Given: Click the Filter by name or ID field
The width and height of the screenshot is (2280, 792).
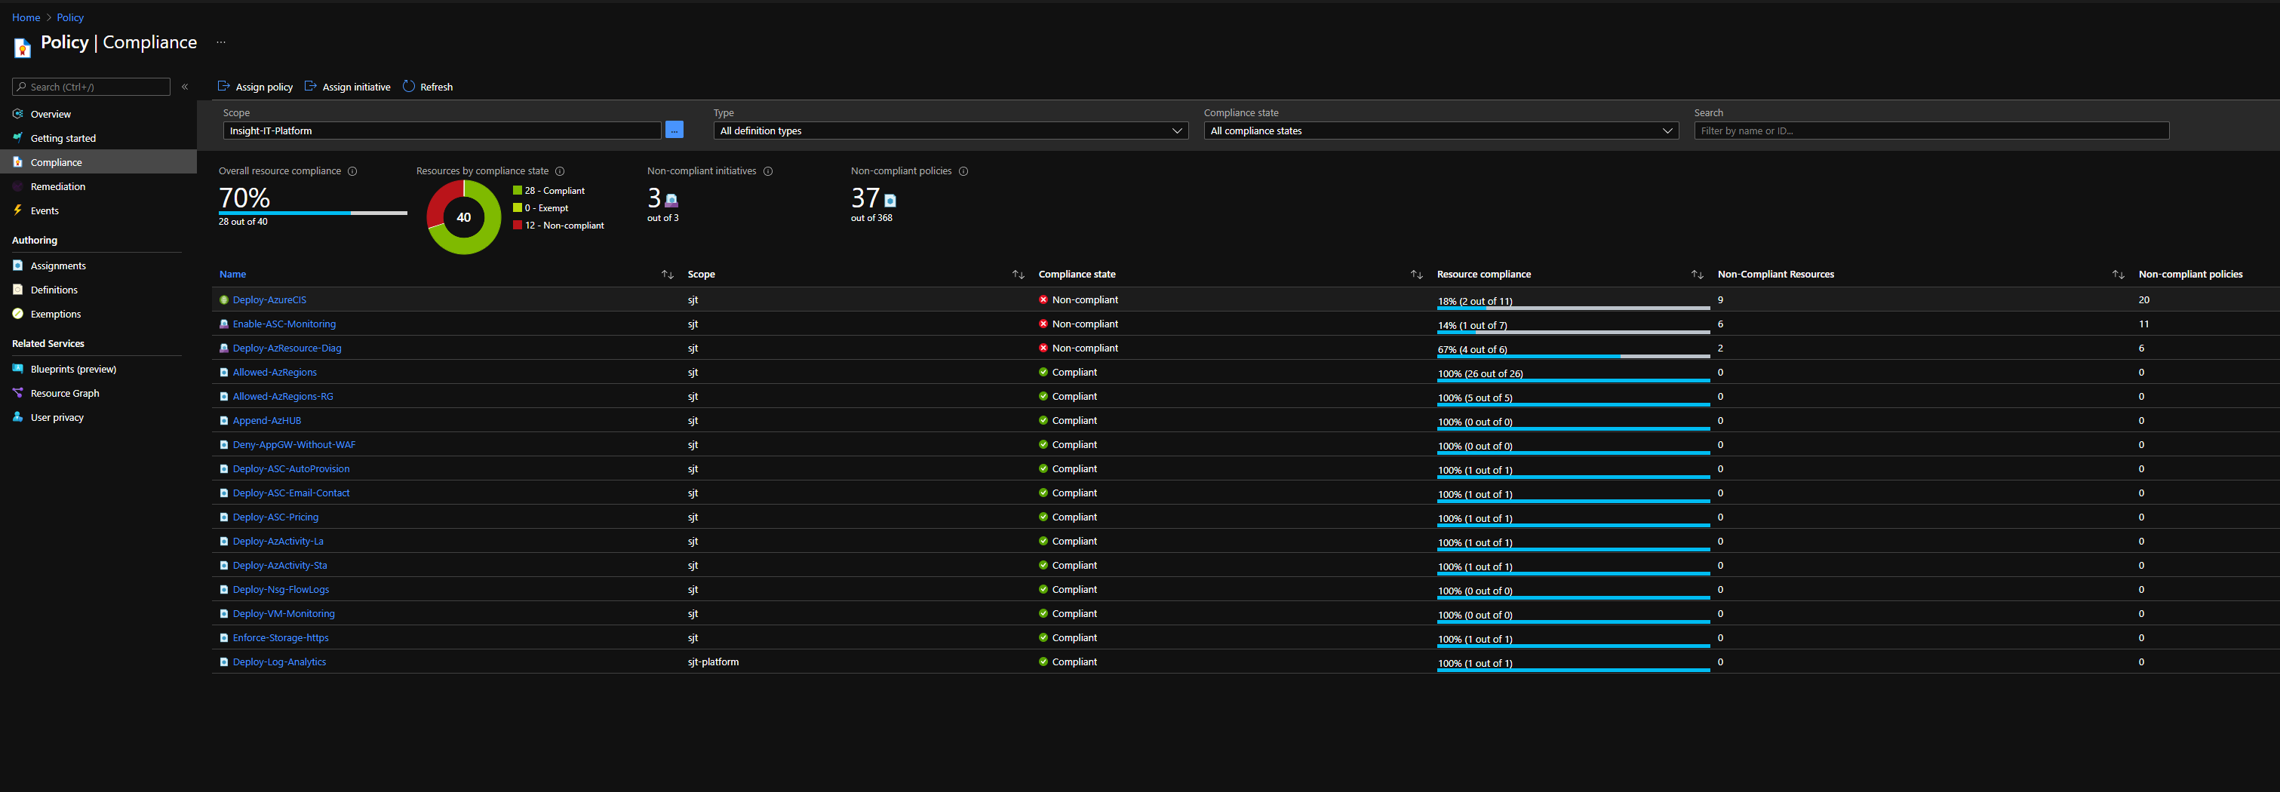Looking at the screenshot, I should click(x=1931, y=131).
